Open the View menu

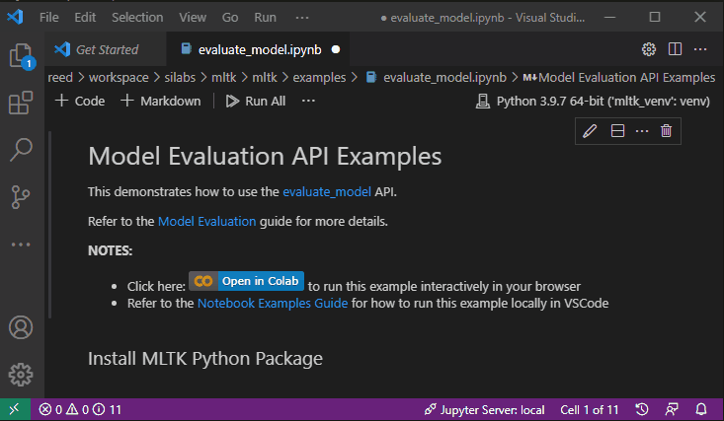193,17
